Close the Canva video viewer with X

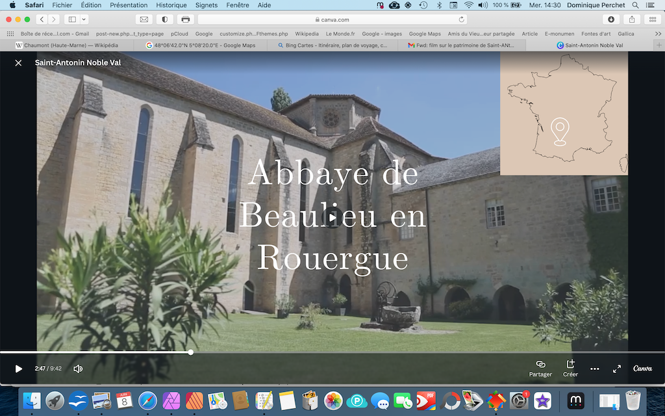pyautogui.click(x=18, y=63)
